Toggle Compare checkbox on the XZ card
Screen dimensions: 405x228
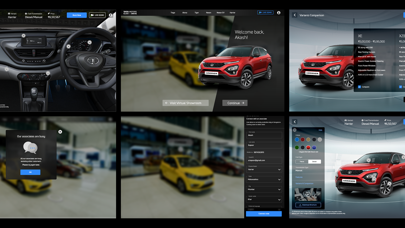click(400, 87)
